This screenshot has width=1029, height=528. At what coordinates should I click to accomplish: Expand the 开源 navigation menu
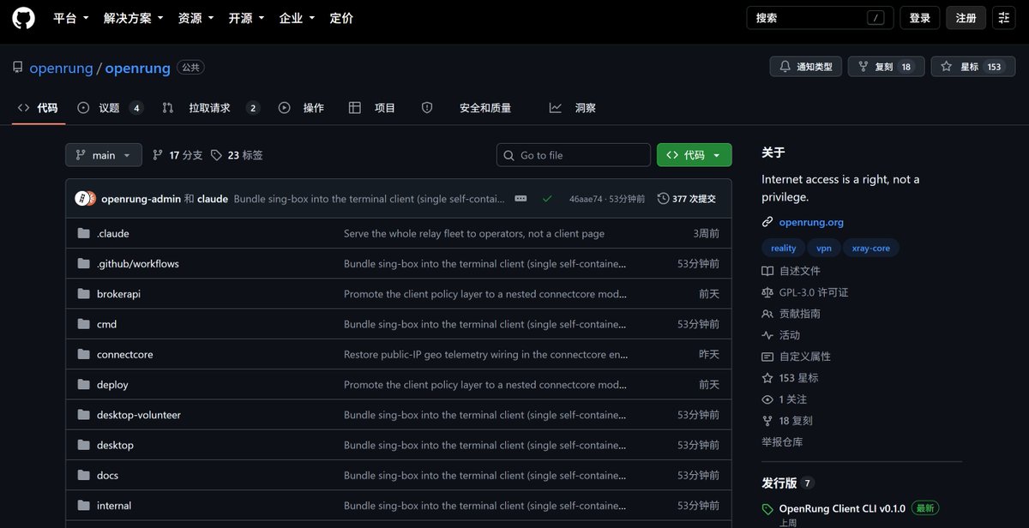coord(247,18)
